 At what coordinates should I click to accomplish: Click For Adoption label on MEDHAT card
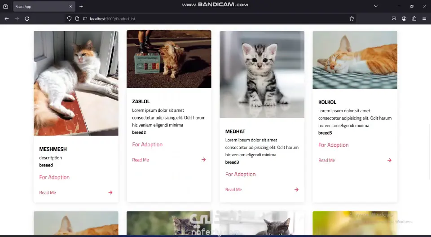241,174
